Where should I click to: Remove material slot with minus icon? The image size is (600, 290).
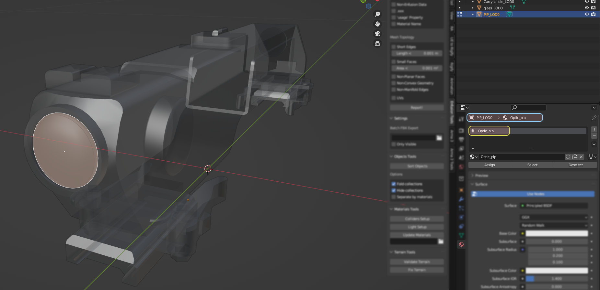594,135
